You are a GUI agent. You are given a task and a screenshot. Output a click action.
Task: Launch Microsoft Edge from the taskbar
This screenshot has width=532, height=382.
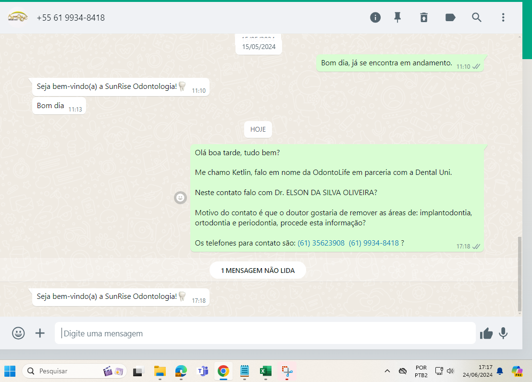pos(181,371)
